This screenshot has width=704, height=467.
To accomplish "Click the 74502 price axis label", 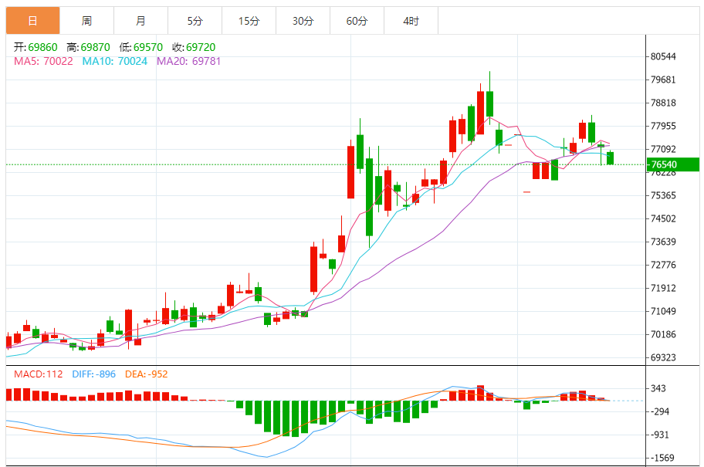I will click(663, 218).
